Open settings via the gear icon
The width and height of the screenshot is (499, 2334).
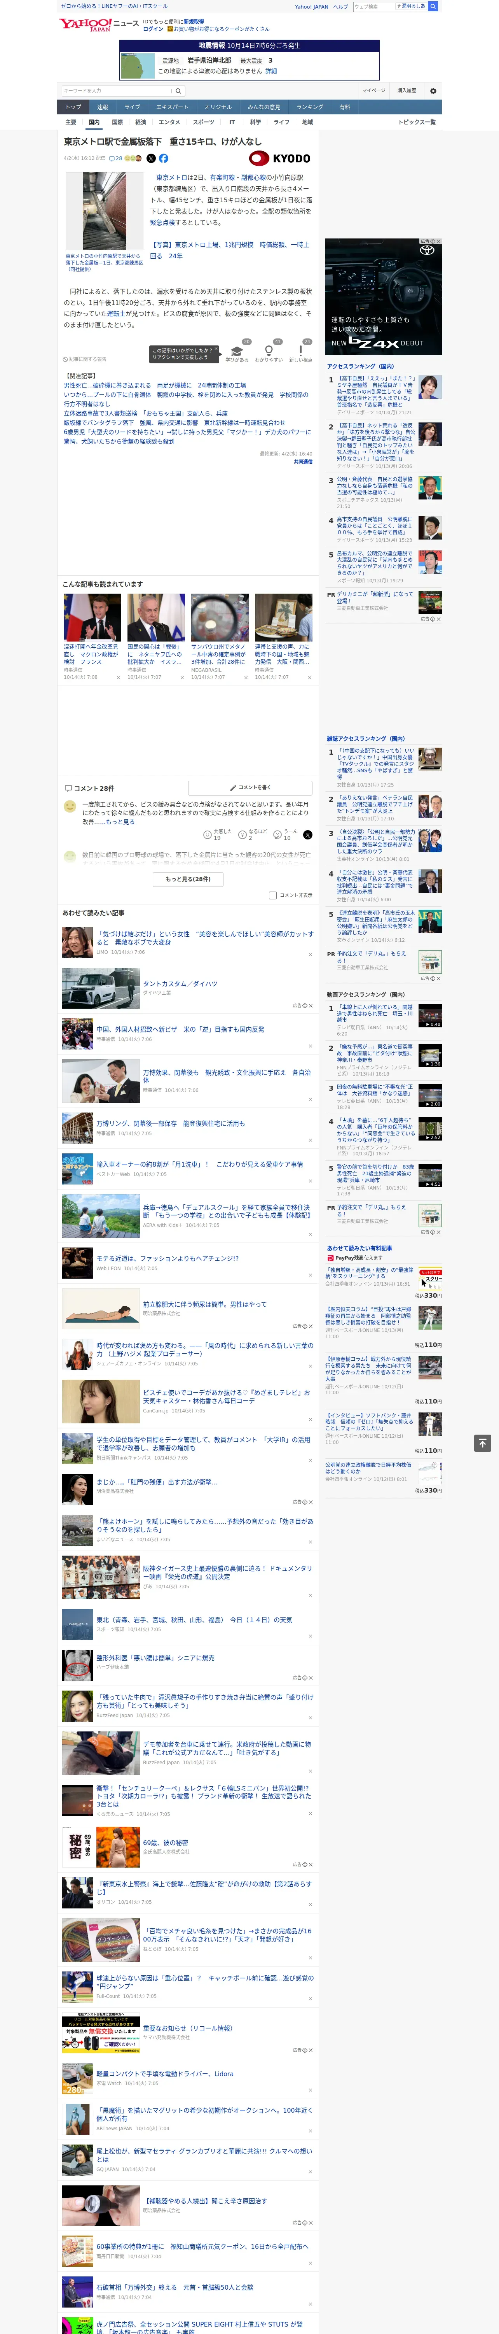[x=433, y=91]
